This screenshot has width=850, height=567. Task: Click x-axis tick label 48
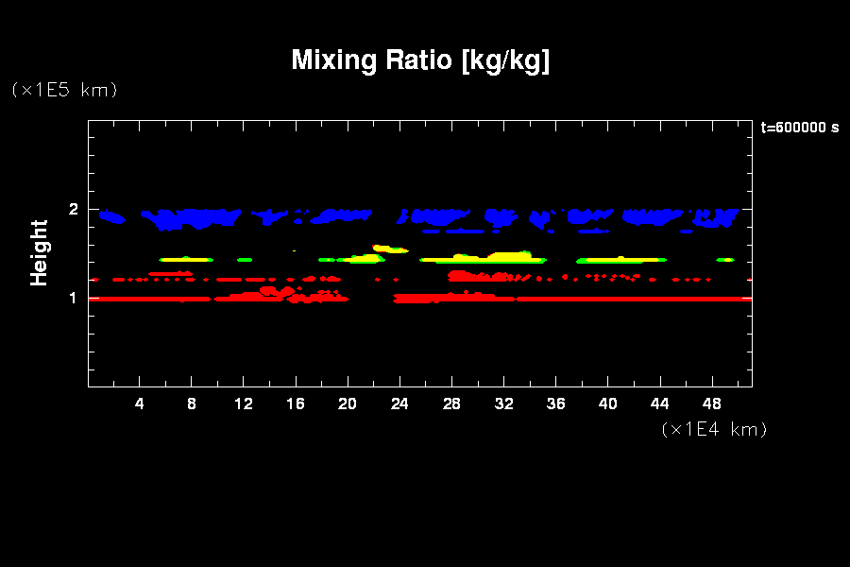coord(711,404)
